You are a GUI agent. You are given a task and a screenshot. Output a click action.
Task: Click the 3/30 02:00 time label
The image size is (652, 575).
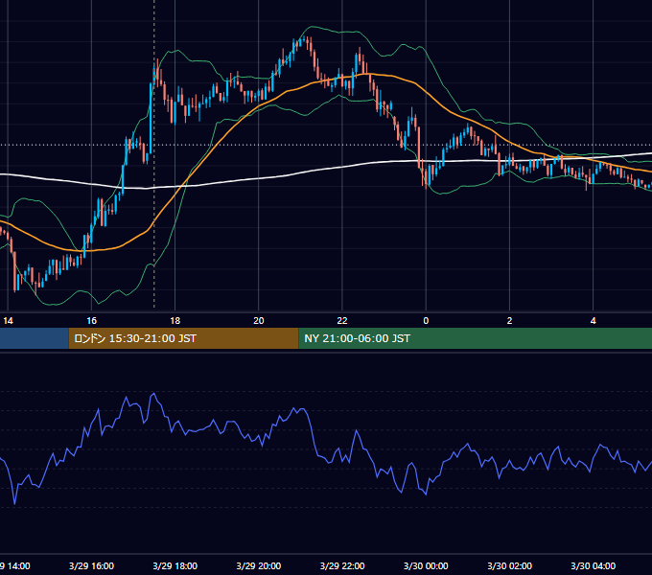click(509, 565)
